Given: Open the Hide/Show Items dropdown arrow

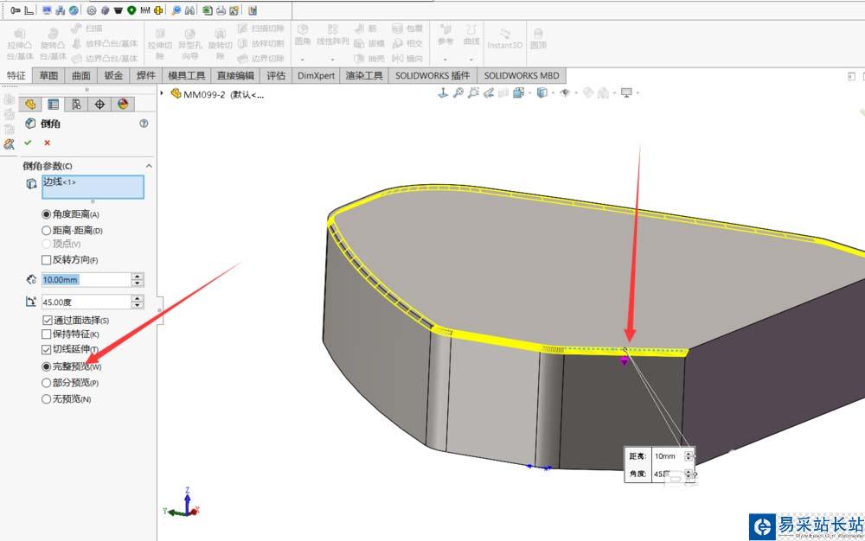Looking at the screenshot, I should tap(576, 93).
